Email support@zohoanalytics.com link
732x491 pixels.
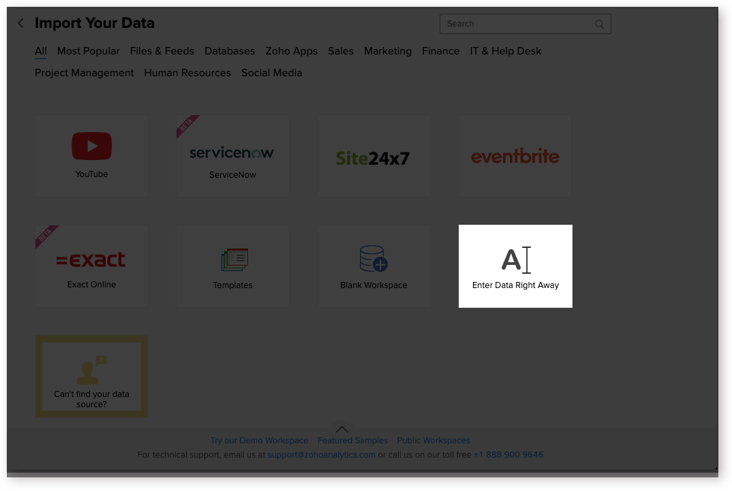(321, 455)
